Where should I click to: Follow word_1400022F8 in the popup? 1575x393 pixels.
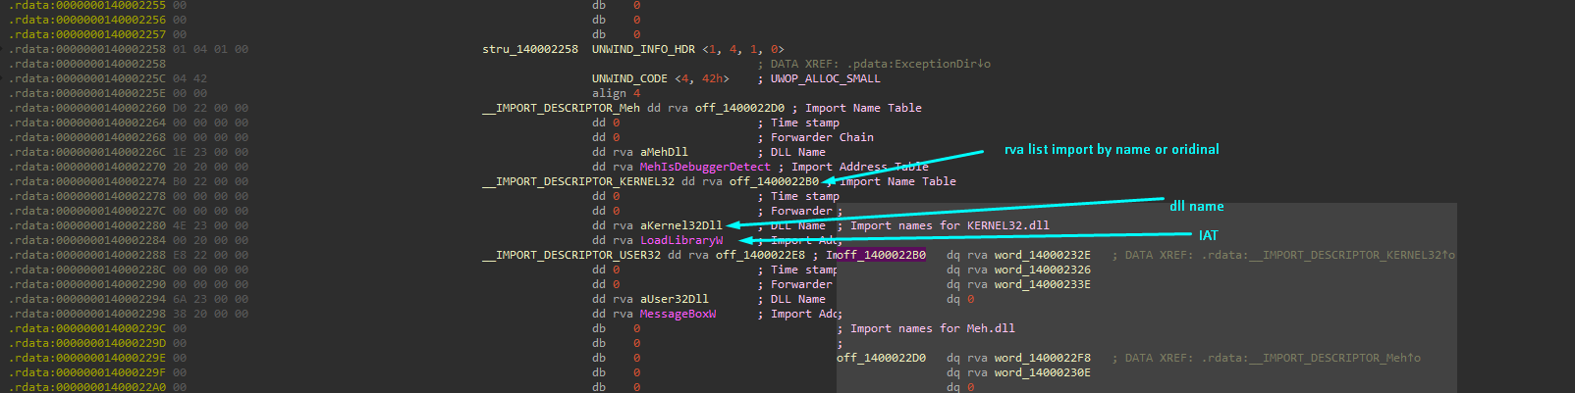click(1042, 358)
